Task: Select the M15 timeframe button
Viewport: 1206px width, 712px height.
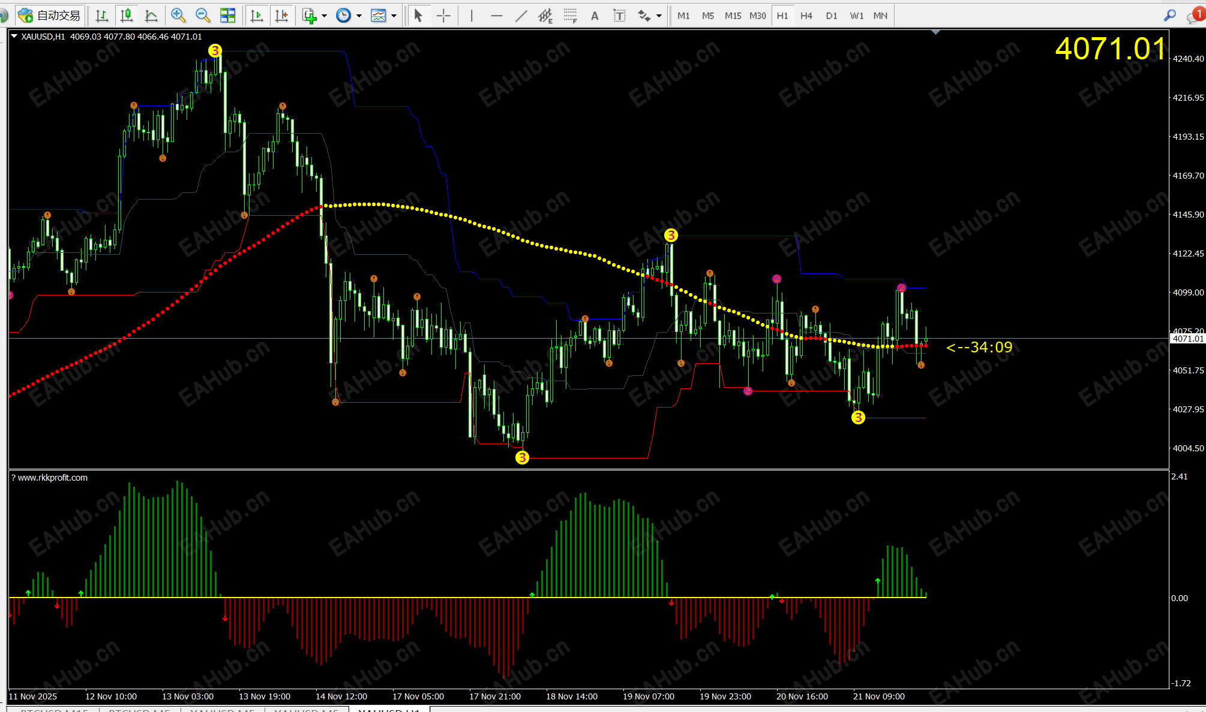Action: (x=733, y=16)
